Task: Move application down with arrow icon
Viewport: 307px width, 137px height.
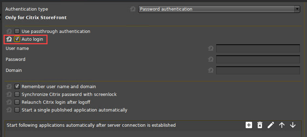Action: 293,125
